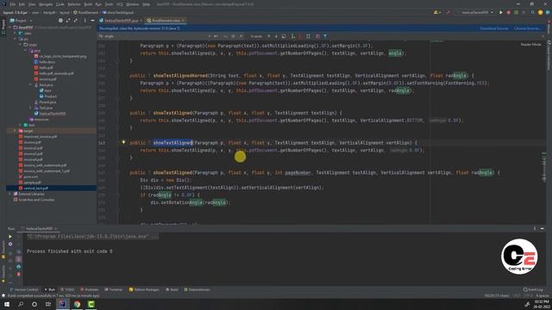Collapse the src folder node
Image resolution: width=552 pixels, height=310 pixels.
pos(16,39)
